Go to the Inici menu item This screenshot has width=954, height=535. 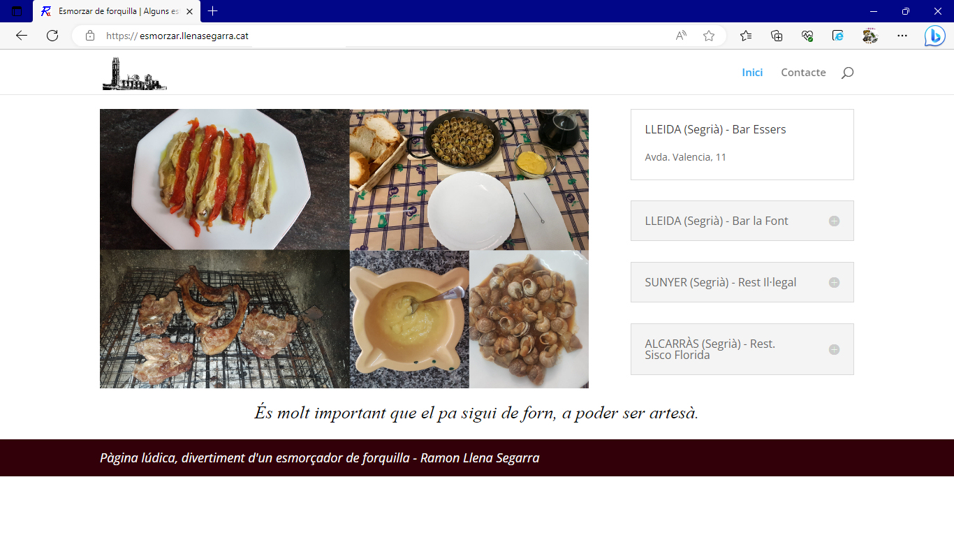pos(752,73)
